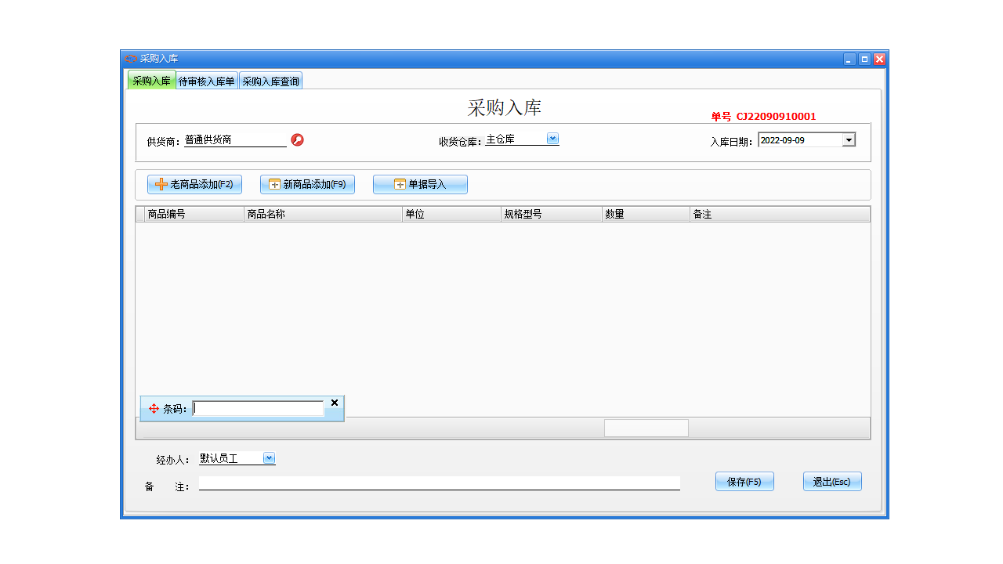The height and width of the screenshot is (564, 1003).
Task: Switch to the 采购入库查询 tab
Action: [x=270, y=79]
